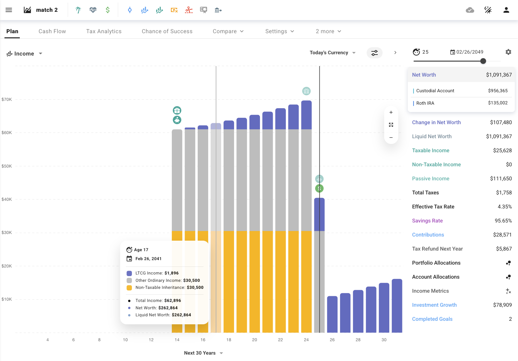This screenshot has width=518, height=361.
Task: Open the Income chart type dropdown
Action: 25,54
